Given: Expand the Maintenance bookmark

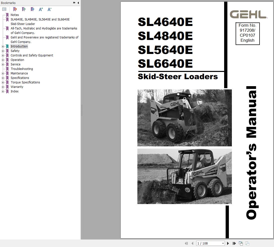Looking at the screenshot, I should pos(3,73).
